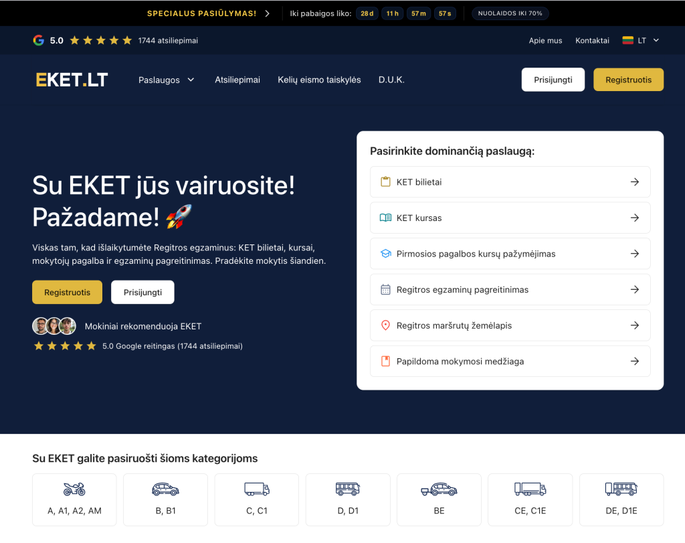
Task: Expand the Paslaugos dropdown menu
Action: tap(166, 80)
